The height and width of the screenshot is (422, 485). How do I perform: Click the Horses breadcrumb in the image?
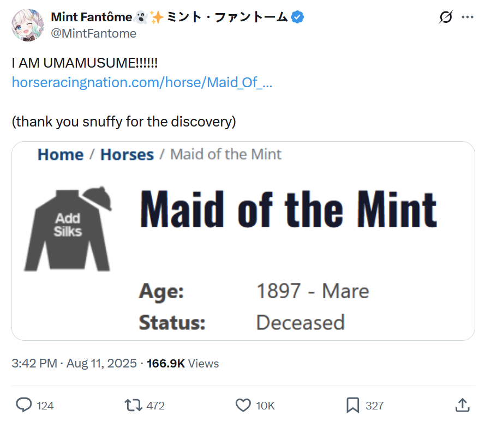pyautogui.click(x=127, y=155)
